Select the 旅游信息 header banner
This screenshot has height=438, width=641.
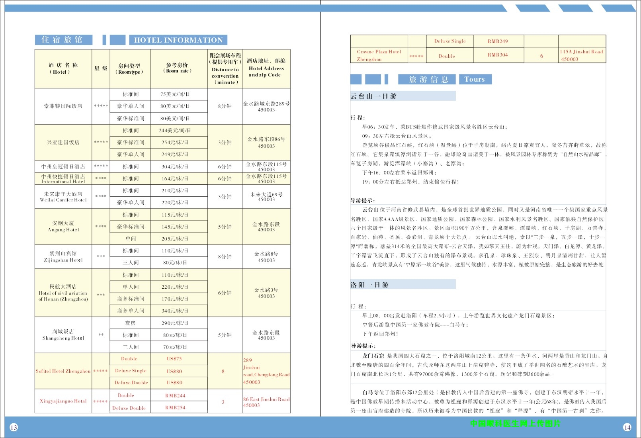[428, 79]
